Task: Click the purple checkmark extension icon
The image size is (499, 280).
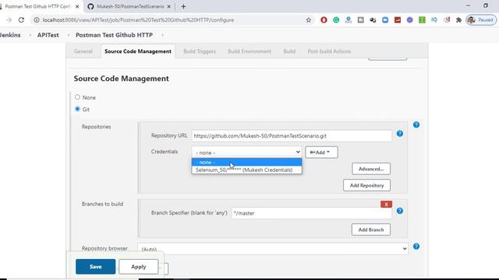Action: point(409,20)
